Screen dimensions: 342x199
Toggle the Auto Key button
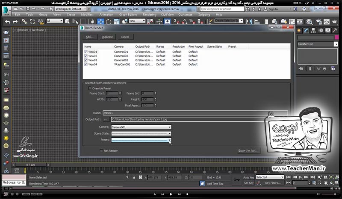point(249,177)
